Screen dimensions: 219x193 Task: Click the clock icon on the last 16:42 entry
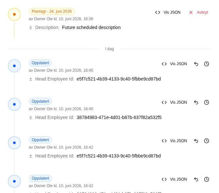pyautogui.click(x=206, y=179)
